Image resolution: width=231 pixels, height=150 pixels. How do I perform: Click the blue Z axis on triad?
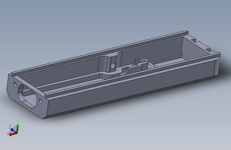14,131
